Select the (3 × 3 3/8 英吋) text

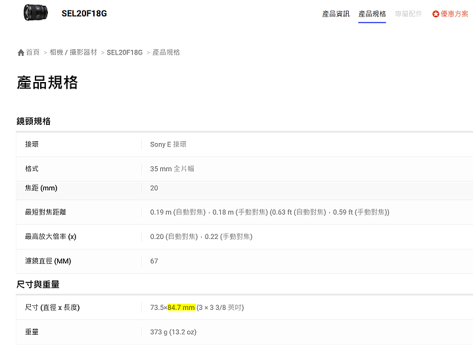coord(220,307)
